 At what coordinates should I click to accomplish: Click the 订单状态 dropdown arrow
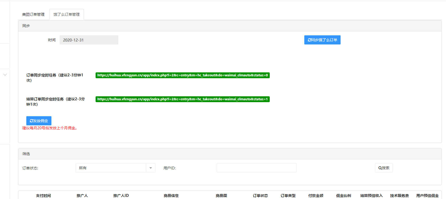click(x=151, y=168)
